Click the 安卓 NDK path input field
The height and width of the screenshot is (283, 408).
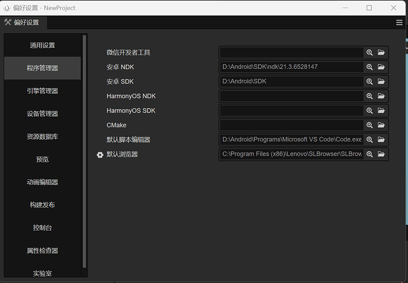[292, 67]
